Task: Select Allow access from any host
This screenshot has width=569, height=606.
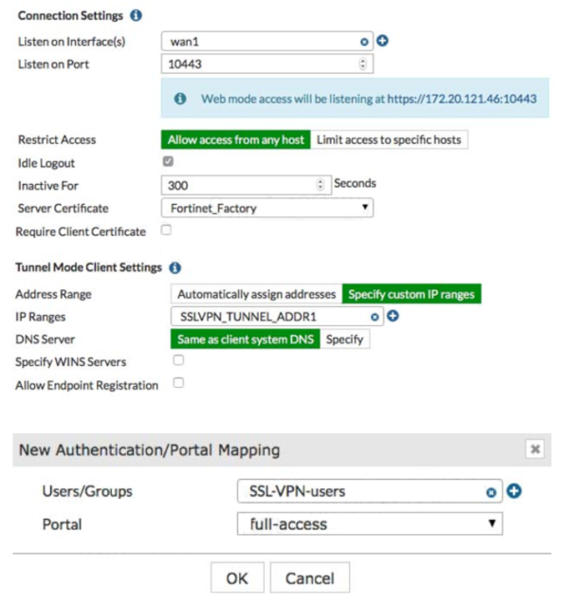Action: pyautogui.click(x=236, y=140)
